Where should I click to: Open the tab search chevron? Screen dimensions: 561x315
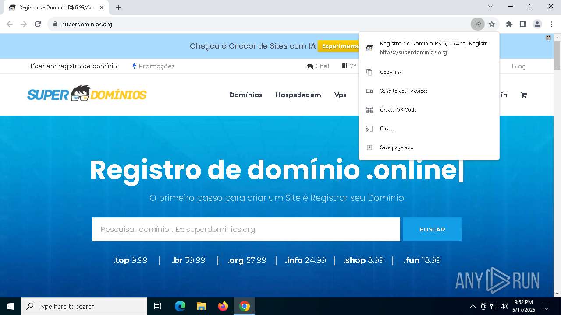click(490, 6)
